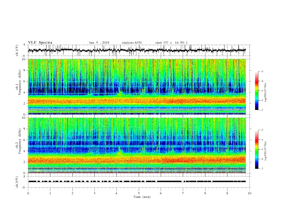Click time axis tick label "1"
The image size is (281, 217).
[x=50, y=193]
